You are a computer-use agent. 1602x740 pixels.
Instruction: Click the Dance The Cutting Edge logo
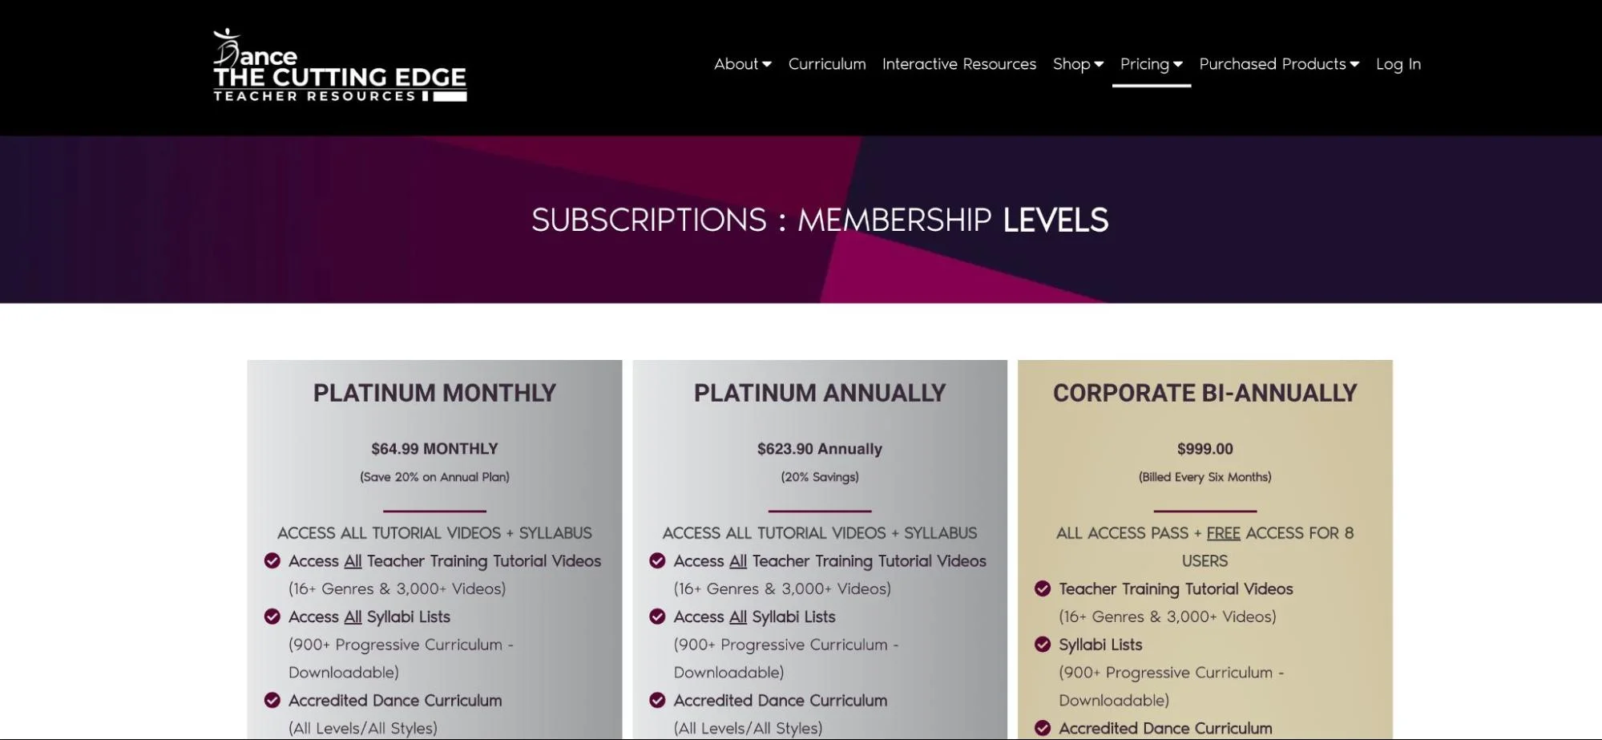339,67
